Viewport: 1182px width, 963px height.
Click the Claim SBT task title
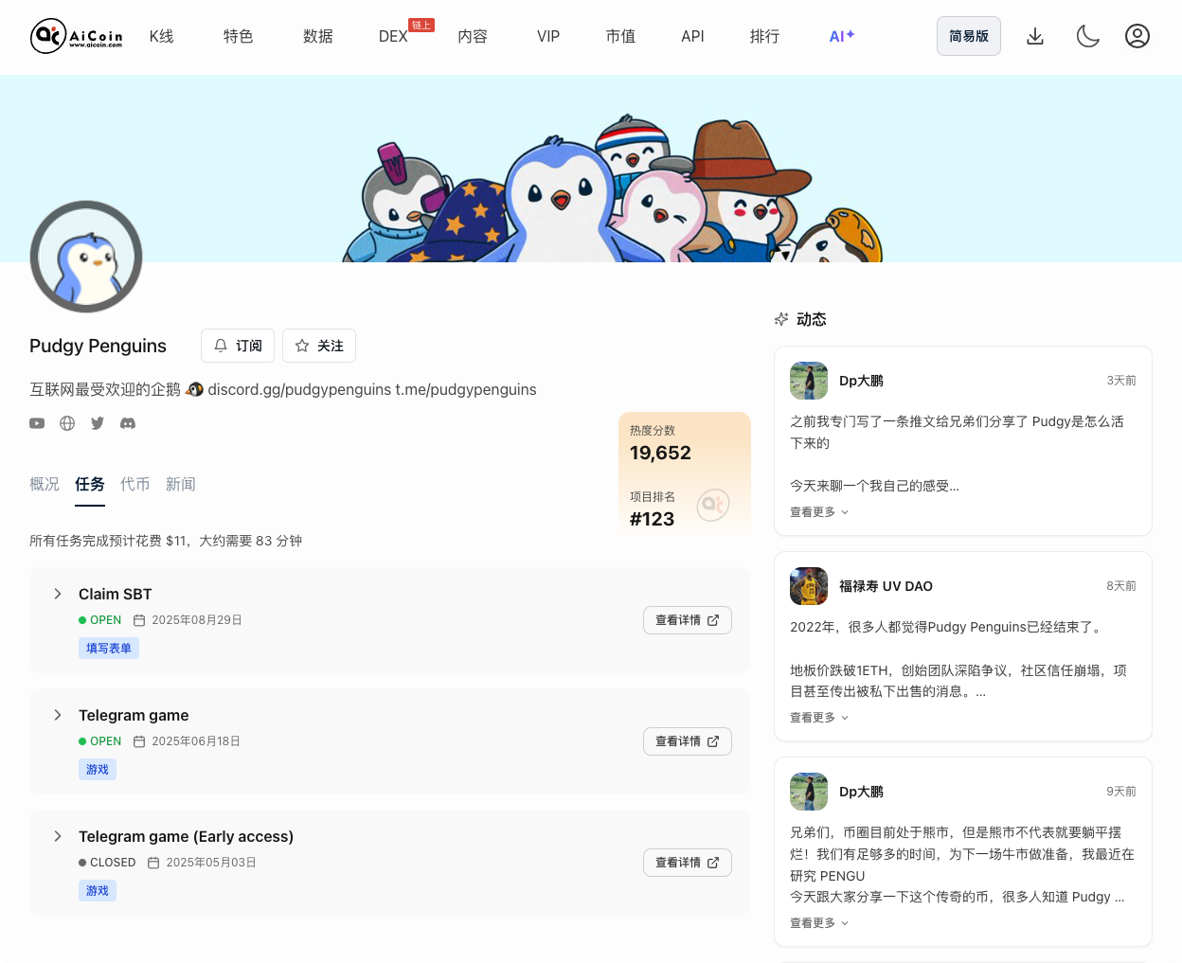116,594
